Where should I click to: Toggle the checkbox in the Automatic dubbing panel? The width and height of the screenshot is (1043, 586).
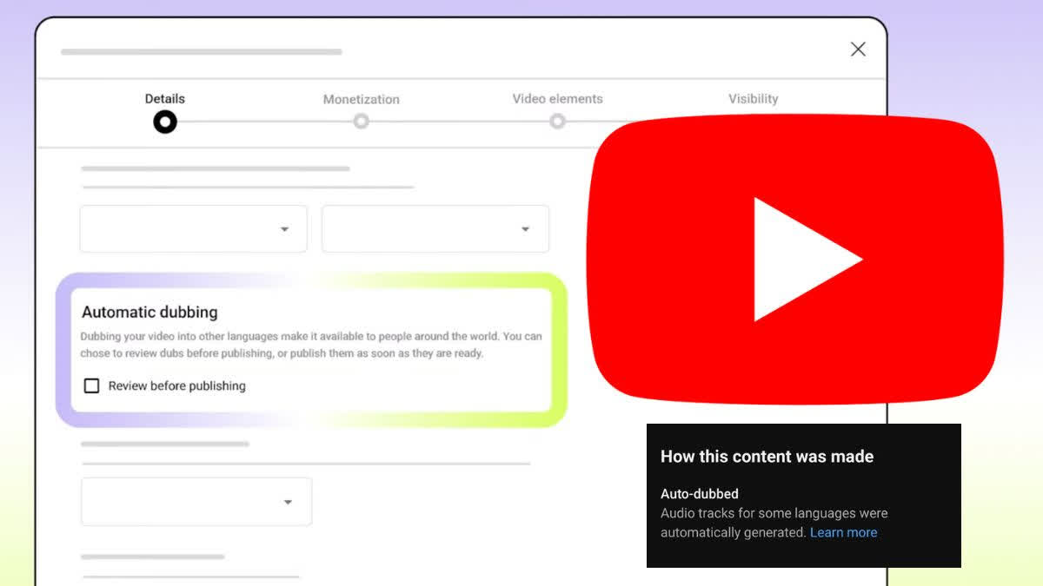91,385
